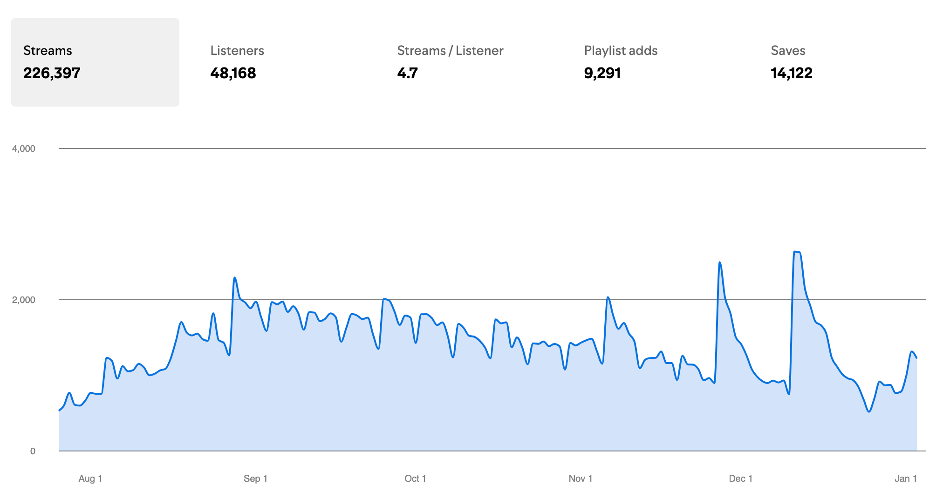Viewport: 943px width, 498px height.
Task: Show the Playlist adds metric
Action: tap(621, 62)
